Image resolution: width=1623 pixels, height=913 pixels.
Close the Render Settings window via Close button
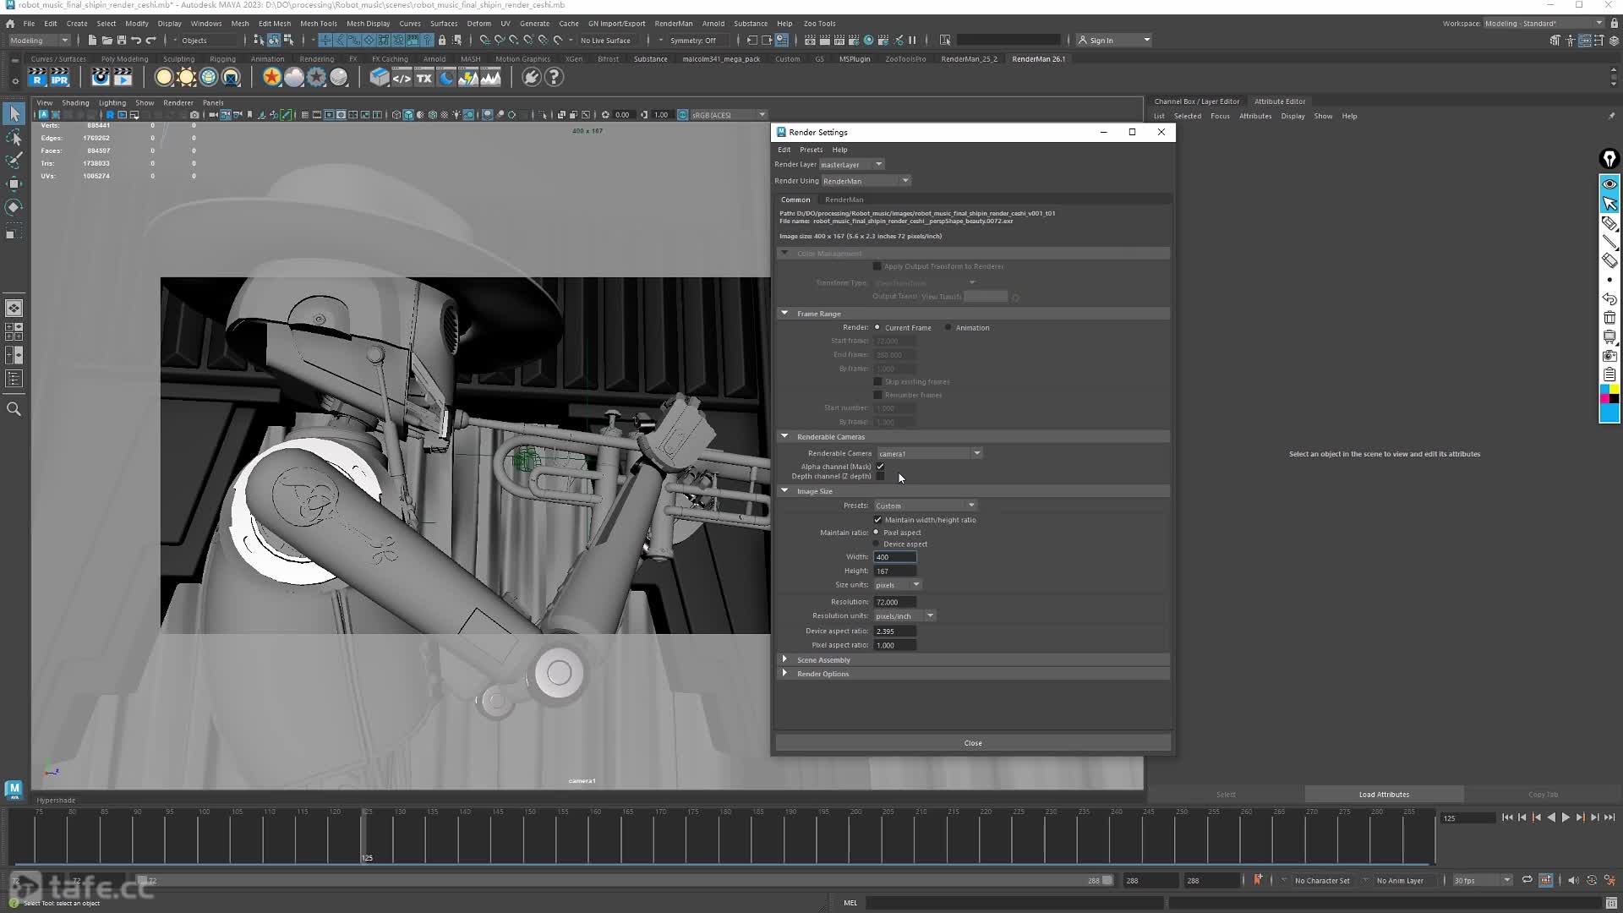[x=973, y=743]
